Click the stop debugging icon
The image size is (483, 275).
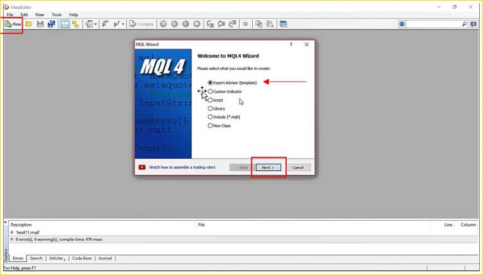196,24
